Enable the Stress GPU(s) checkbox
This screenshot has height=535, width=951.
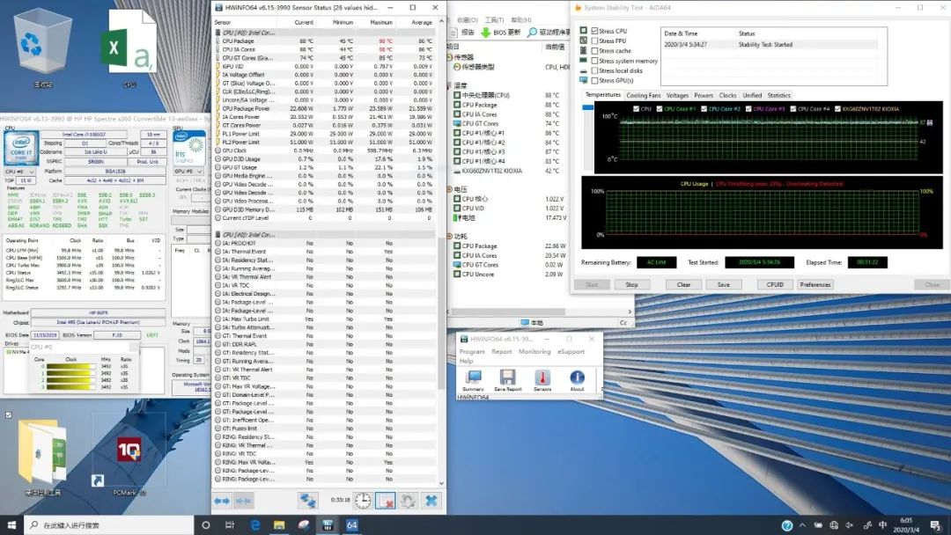point(594,81)
